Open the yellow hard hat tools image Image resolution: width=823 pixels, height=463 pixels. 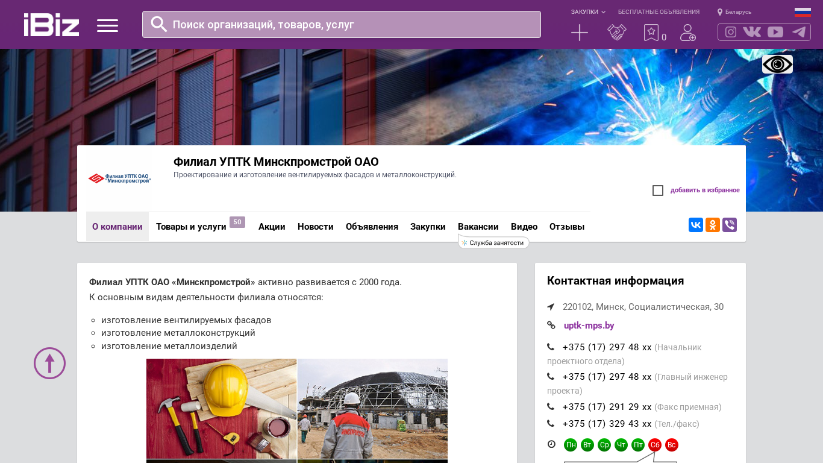click(222, 409)
